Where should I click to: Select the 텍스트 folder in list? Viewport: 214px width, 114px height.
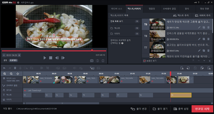[125, 28]
